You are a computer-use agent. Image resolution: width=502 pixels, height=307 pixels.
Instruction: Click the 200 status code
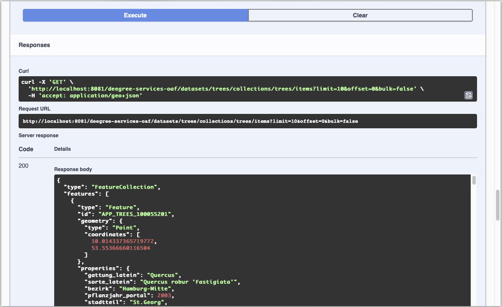click(24, 166)
